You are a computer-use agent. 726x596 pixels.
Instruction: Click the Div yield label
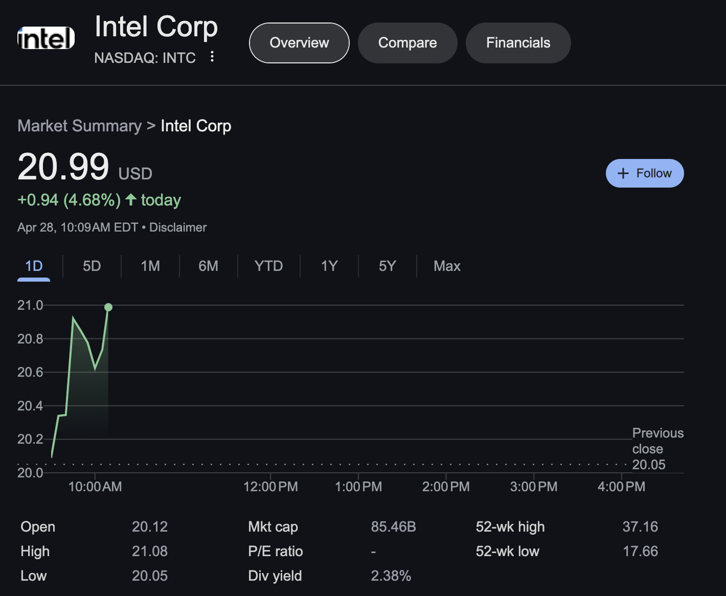(x=275, y=576)
